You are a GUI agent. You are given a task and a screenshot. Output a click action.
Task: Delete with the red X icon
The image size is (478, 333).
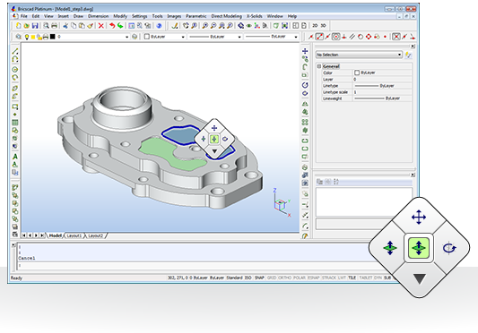coord(101,26)
